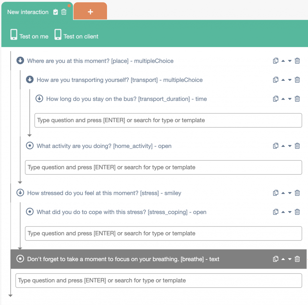Select the home_activity radio circle

coord(30,146)
